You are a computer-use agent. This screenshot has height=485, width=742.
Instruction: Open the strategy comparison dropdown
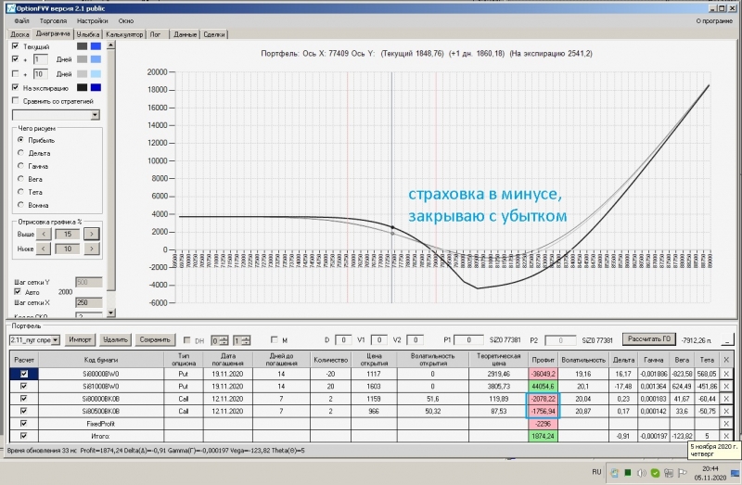pyautogui.click(x=95, y=115)
